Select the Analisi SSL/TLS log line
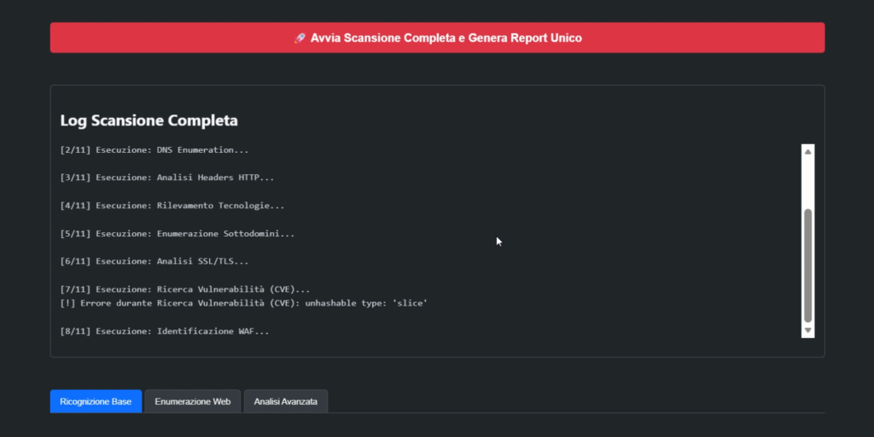 (154, 261)
